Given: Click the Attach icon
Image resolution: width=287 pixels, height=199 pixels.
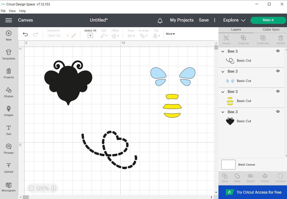Looking at the screenshot, I should coord(250,178).
